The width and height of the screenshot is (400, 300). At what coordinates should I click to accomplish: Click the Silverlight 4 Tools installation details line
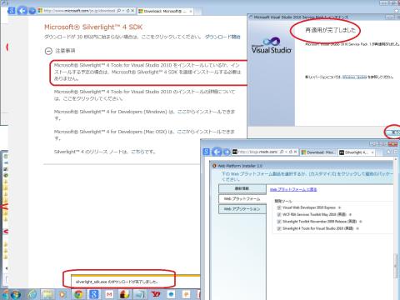pos(144,95)
